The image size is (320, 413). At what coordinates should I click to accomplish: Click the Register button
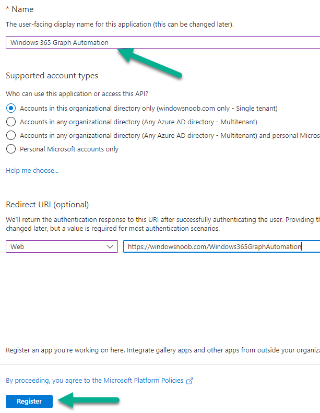pyautogui.click(x=29, y=401)
